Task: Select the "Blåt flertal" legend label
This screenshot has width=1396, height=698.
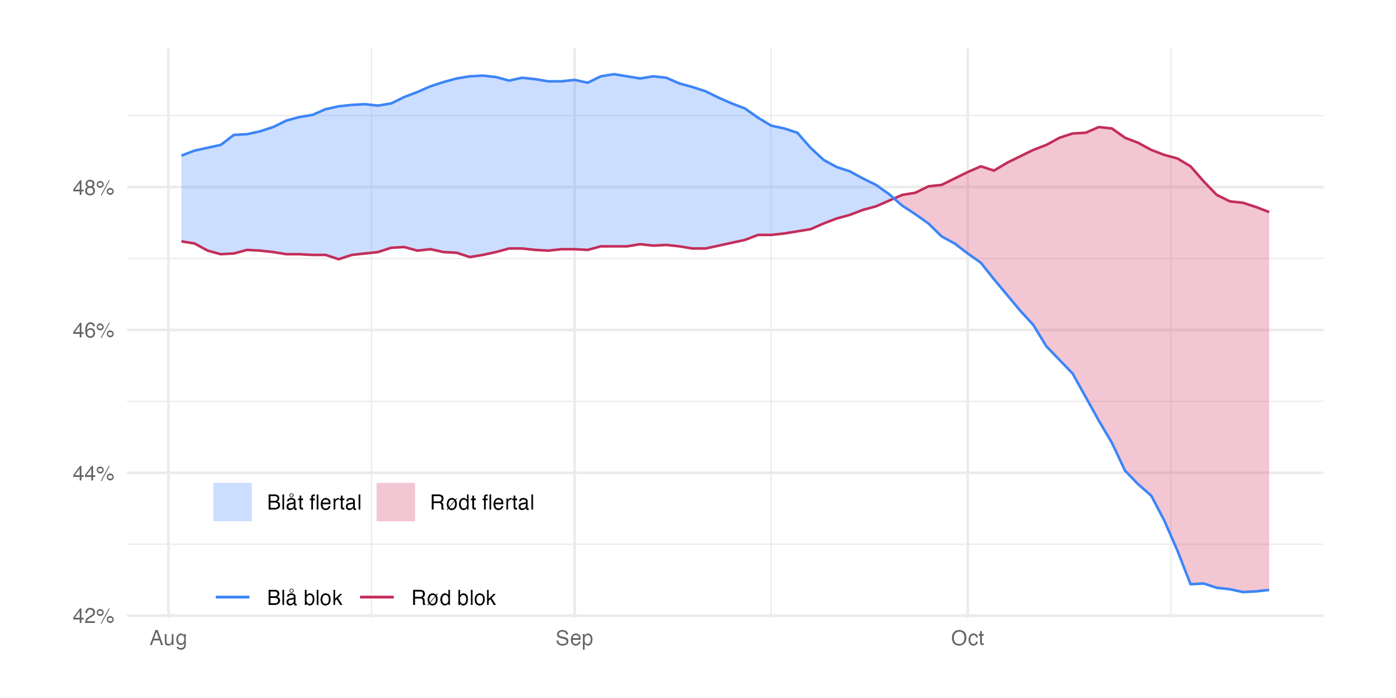Action: coord(314,503)
